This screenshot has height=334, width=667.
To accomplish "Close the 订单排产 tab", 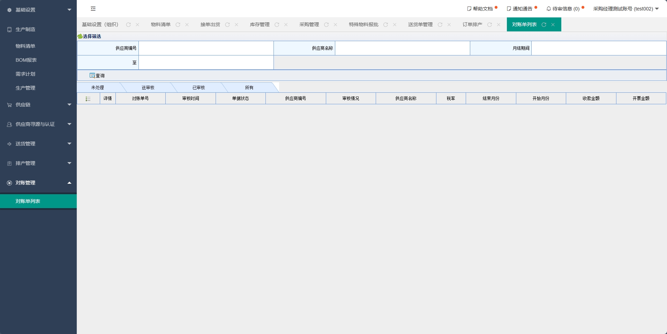I will click(x=499, y=25).
